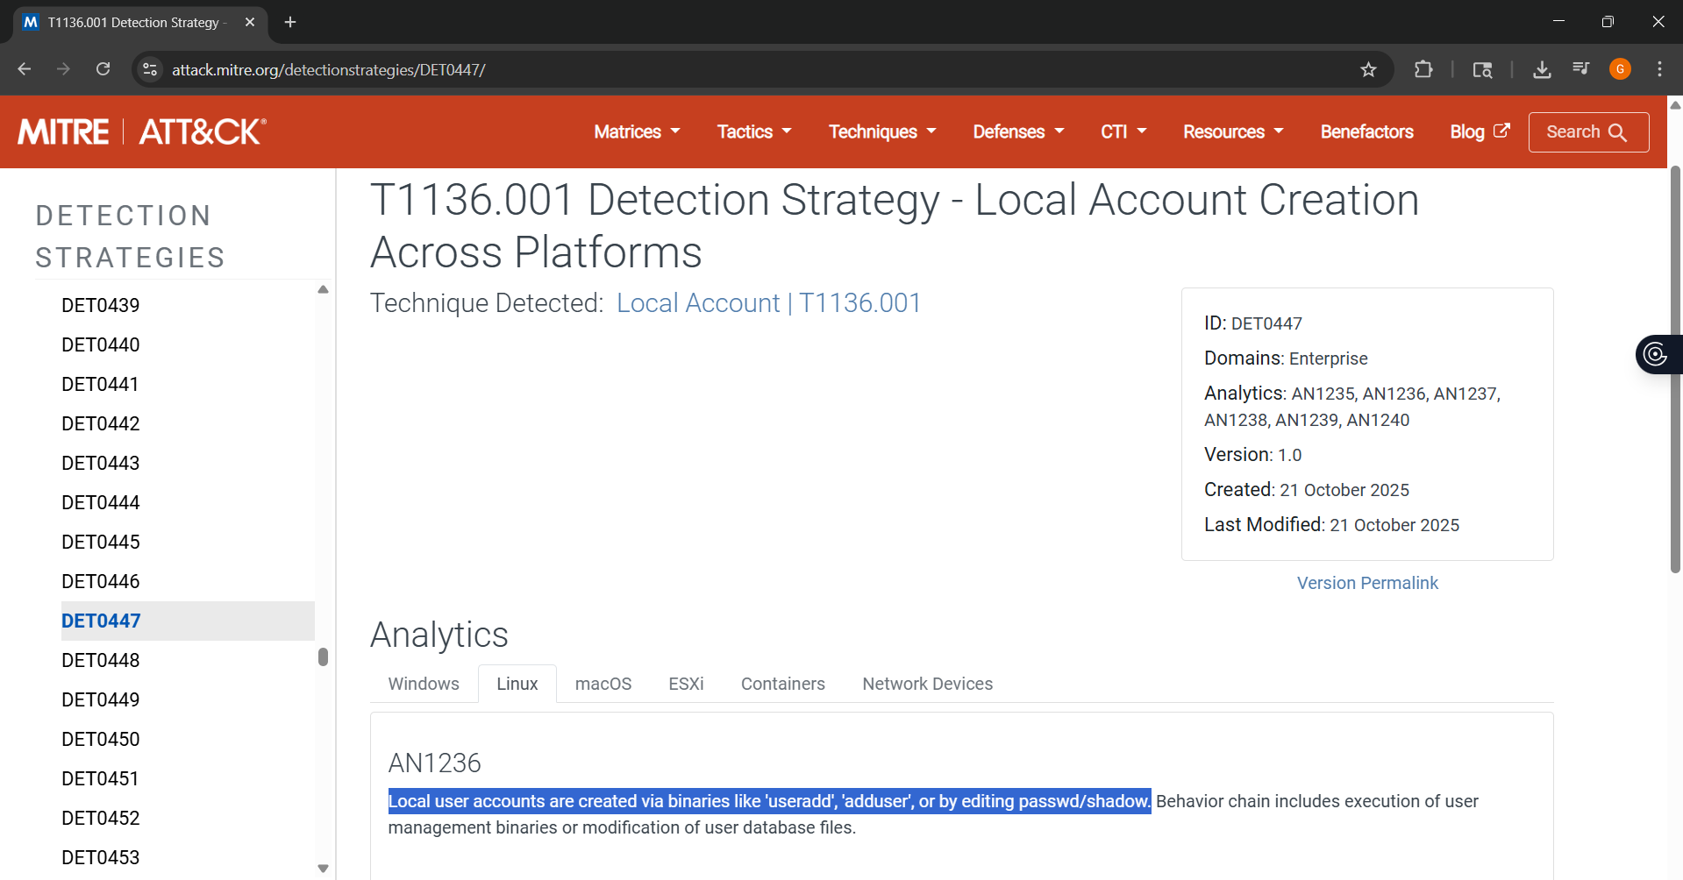Viewport: 1683px width, 880px height.
Task: Expand the CTI dropdown menu
Action: click(x=1123, y=131)
